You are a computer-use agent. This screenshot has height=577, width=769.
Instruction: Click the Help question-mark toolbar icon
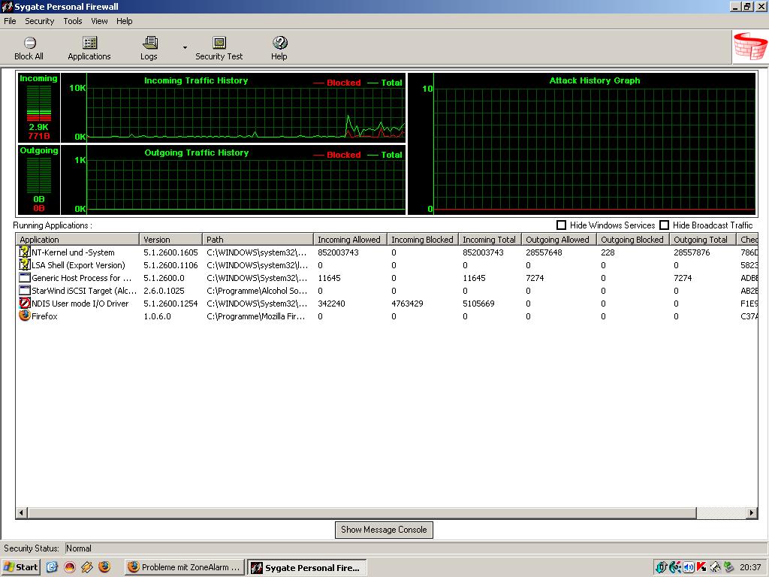279,43
